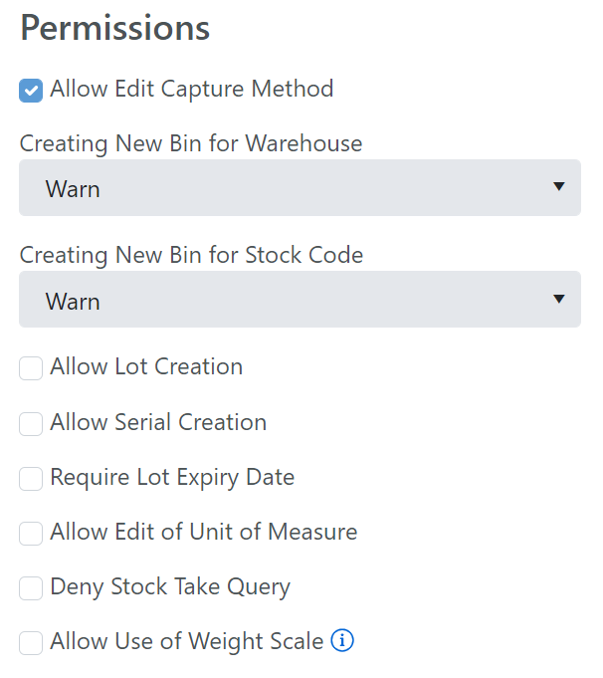The width and height of the screenshot is (603, 678).
Task: Uncheck Allow Edit Capture Method checkbox
Action: coord(31,91)
